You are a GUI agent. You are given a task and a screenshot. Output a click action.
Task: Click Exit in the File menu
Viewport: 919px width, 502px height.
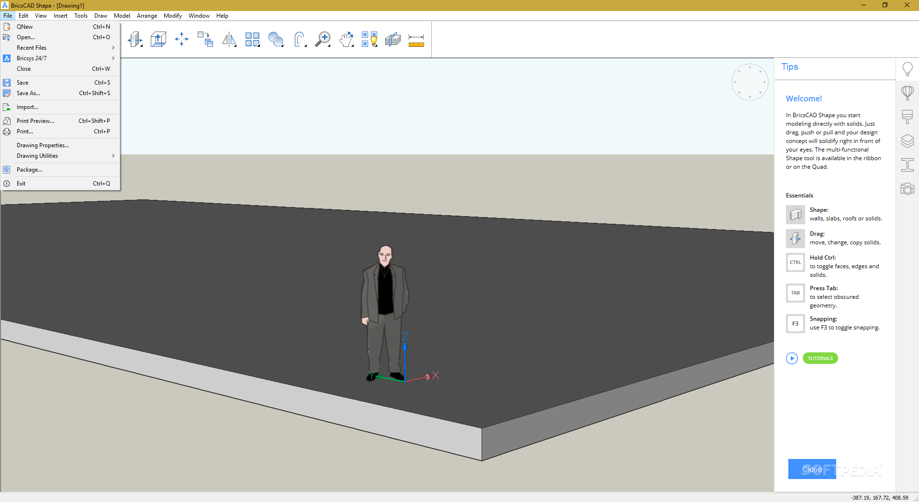(x=60, y=184)
